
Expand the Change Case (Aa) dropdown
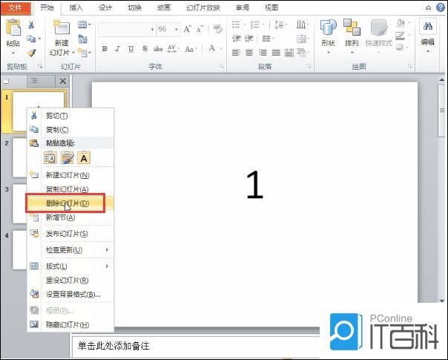197,49
